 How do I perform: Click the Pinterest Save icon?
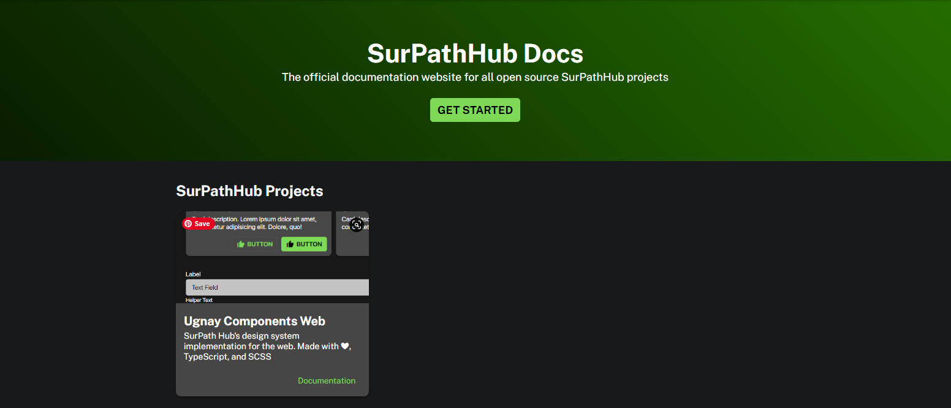(197, 223)
